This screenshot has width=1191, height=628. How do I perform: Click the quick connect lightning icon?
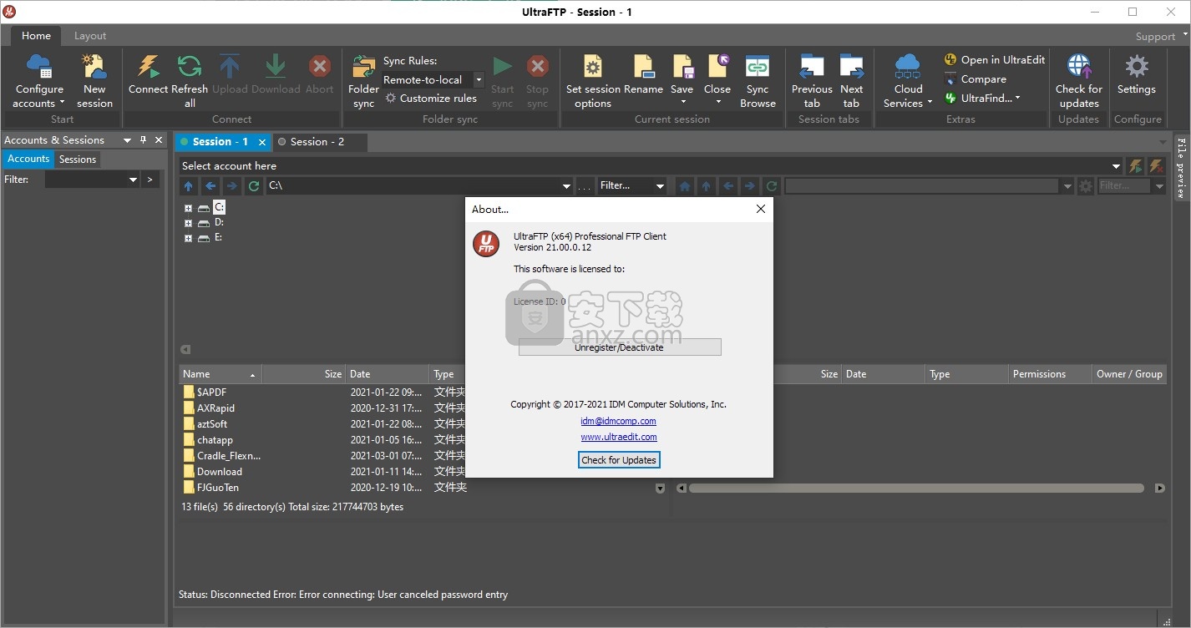[x=1135, y=166]
